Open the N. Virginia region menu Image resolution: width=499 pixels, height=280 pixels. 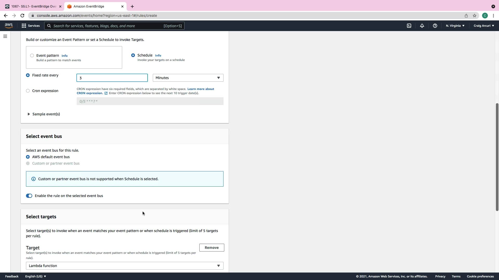(x=455, y=26)
